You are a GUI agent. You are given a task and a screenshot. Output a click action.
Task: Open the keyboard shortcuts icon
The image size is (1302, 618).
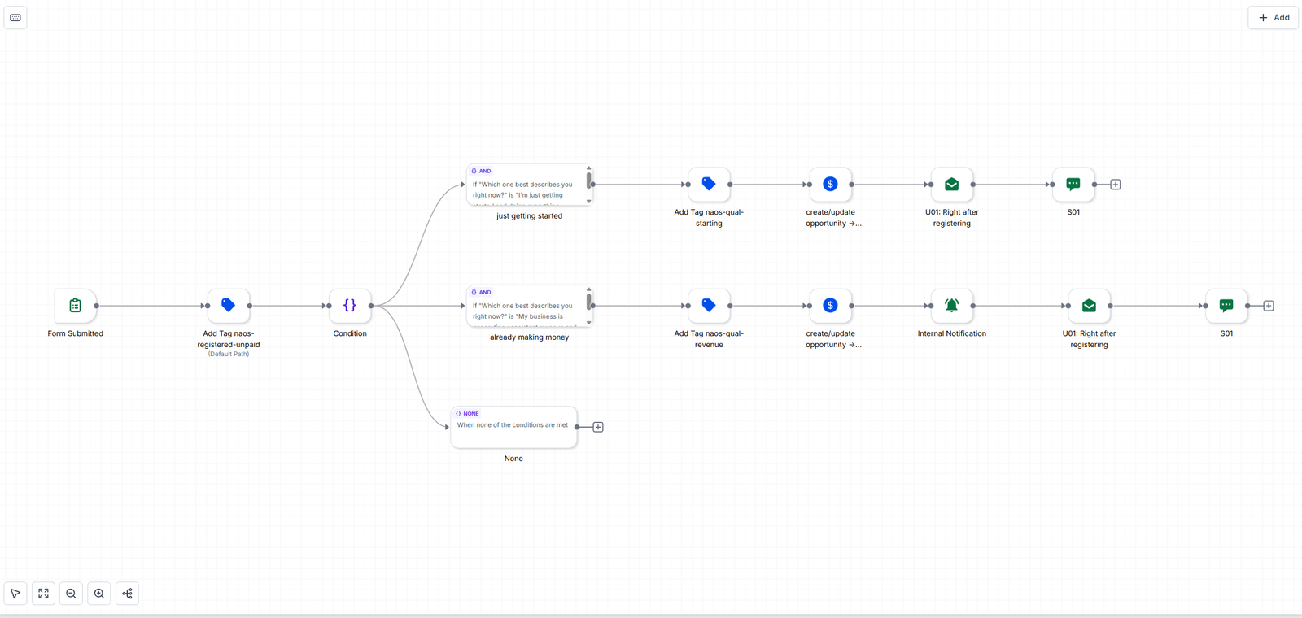tap(15, 18)
